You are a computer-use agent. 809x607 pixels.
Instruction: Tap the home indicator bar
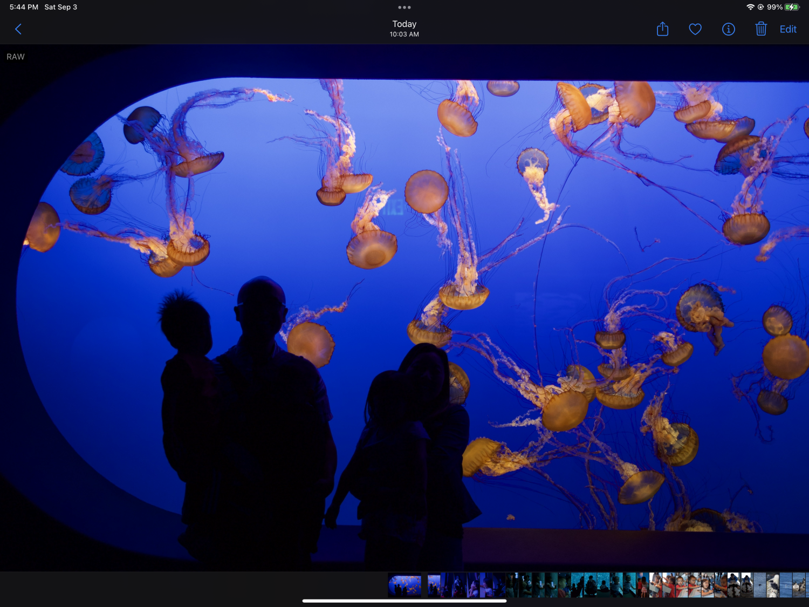404,601
